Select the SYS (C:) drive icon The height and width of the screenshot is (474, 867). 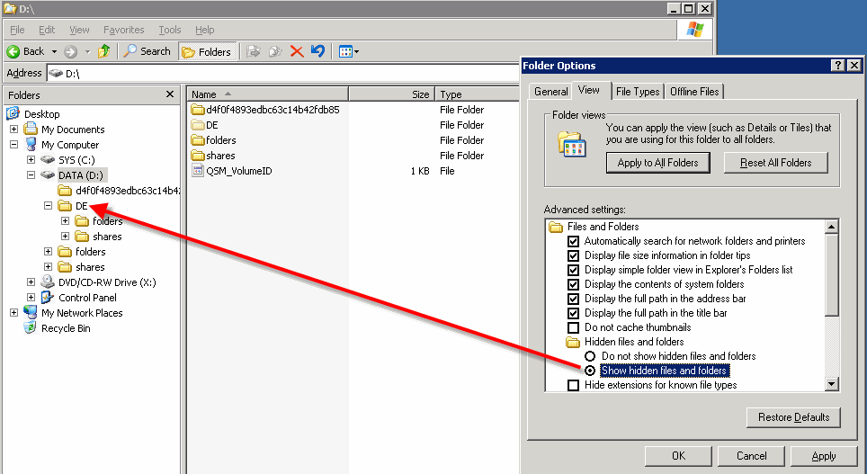48,160
